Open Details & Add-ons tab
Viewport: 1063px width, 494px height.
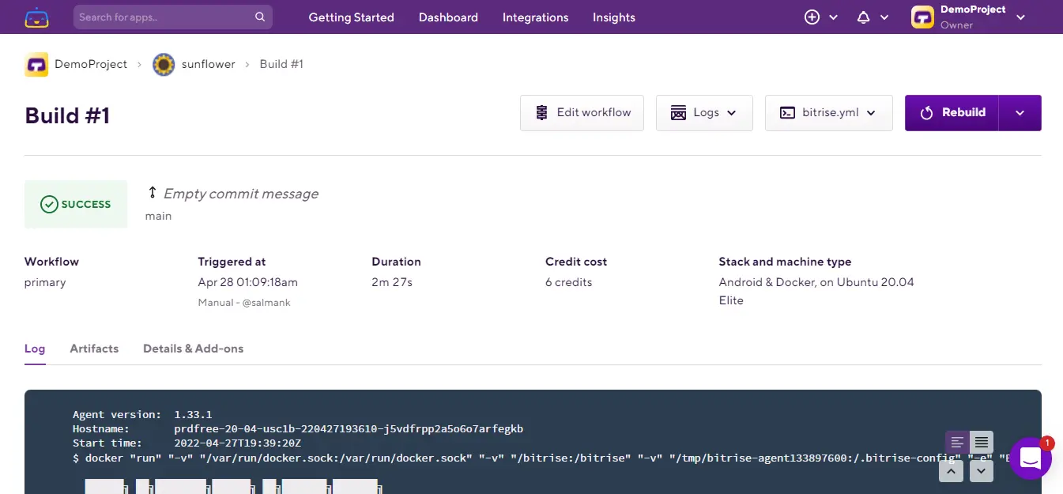tap(193, 349)
